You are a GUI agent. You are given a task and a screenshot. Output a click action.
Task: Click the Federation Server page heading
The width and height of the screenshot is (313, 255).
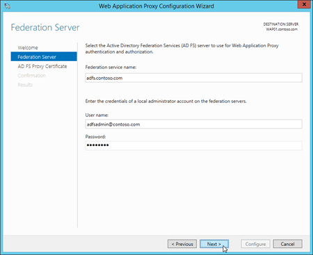pyautogui.click(x=45, y=27)
